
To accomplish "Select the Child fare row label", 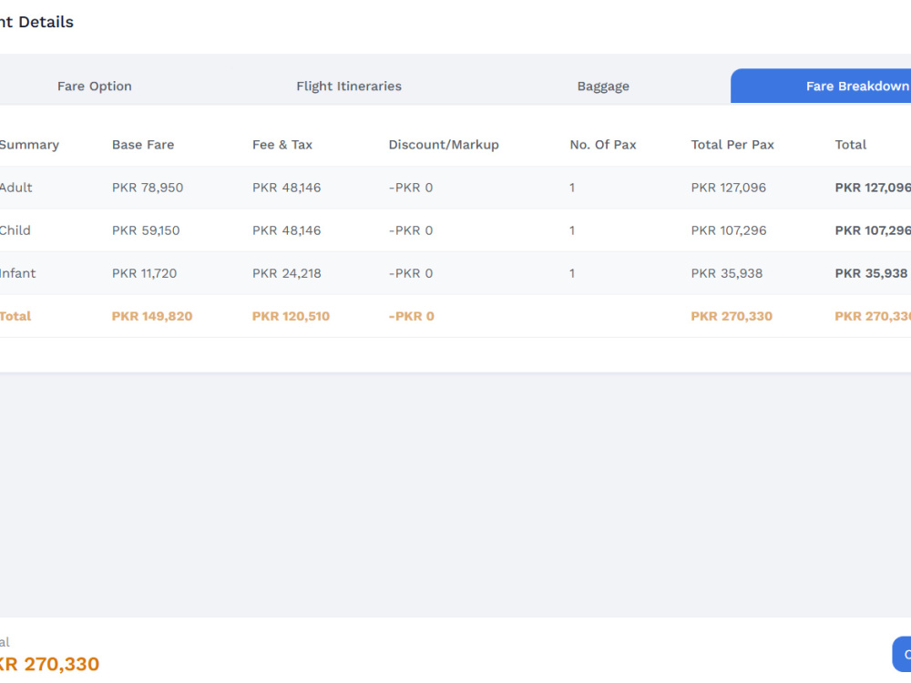I will pyautogui.click(x=15, y=230).
